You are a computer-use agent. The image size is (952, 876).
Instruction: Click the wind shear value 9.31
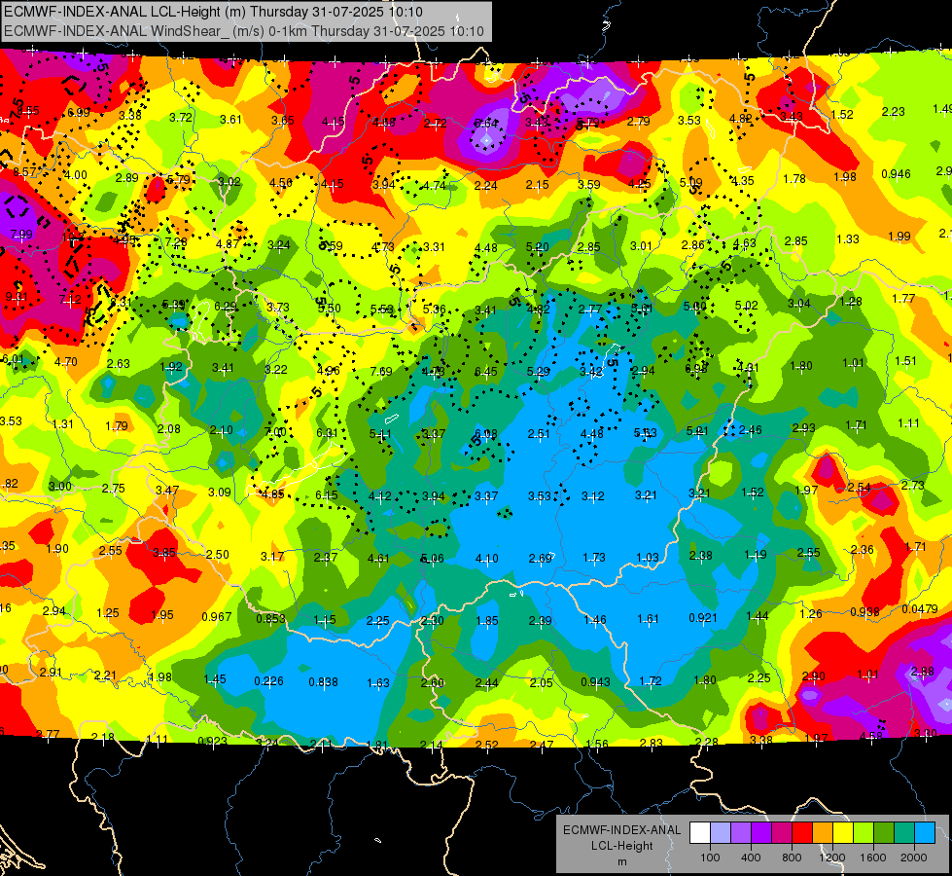click(x=17, y=297)
